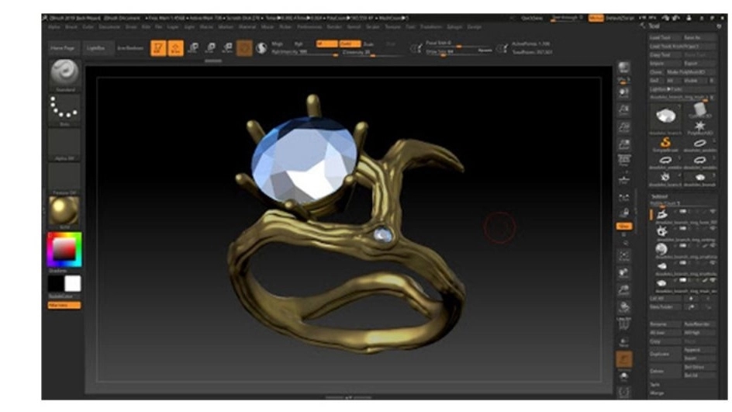The width and height of the screenshot is (732, 412).
Task: Click the Zoom3D icon in right shelf
Action: 623,290
